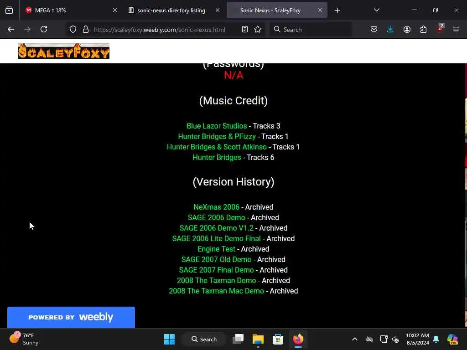
Task: Reload the current page
Action: 44,30
